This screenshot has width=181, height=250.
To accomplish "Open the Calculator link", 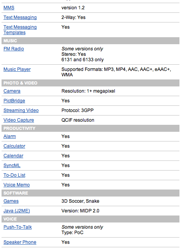I will click(x=14, y=146).
